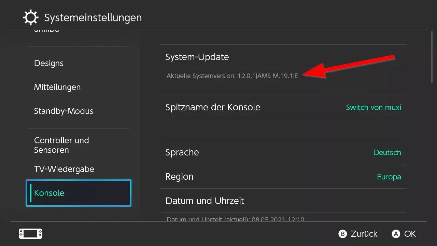Click the Systemeinstellungen gear icon
437x246 pixels.
coord(31,17)
